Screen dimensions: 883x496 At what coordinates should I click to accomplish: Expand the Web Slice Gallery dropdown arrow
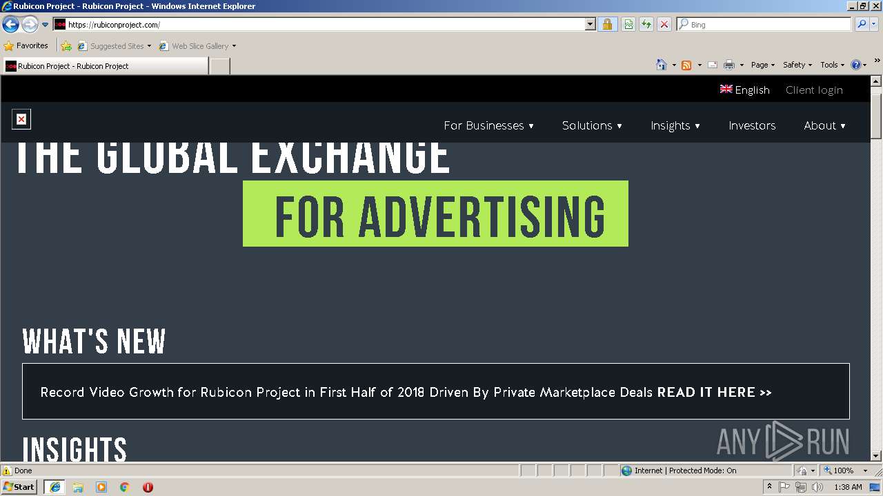[234, 46]
